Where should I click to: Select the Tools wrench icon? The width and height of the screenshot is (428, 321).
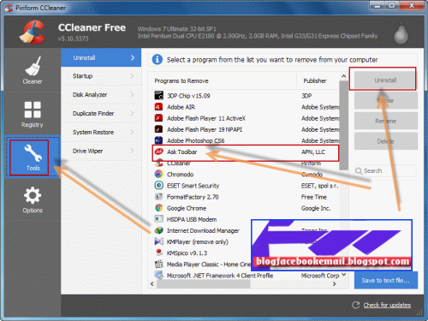point(33,152)
